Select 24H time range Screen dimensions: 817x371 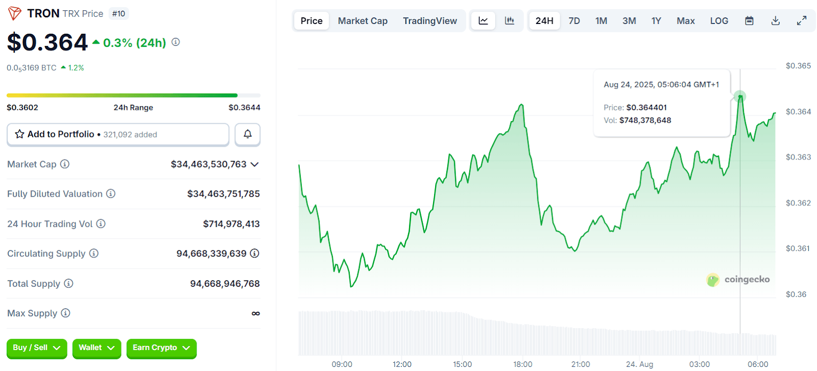click(544, 21)
